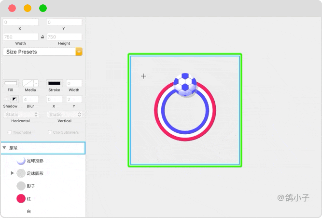Viewport: 322px width, 218px height.
Task: Expand the 足球圆形 layer triangle
Action: click(x=13, y=173)
